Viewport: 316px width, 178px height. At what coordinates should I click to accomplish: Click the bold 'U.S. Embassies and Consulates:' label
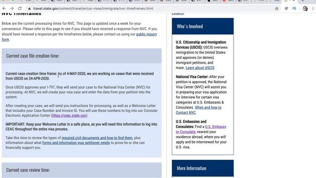click(x=191, y=124)
